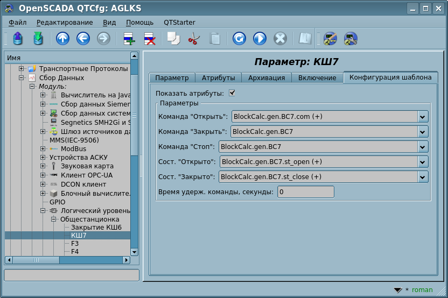448x298 pixels.
Task: Toggle the 'Показать атрибуты' checkbox
Action: [x=232, y=93]
